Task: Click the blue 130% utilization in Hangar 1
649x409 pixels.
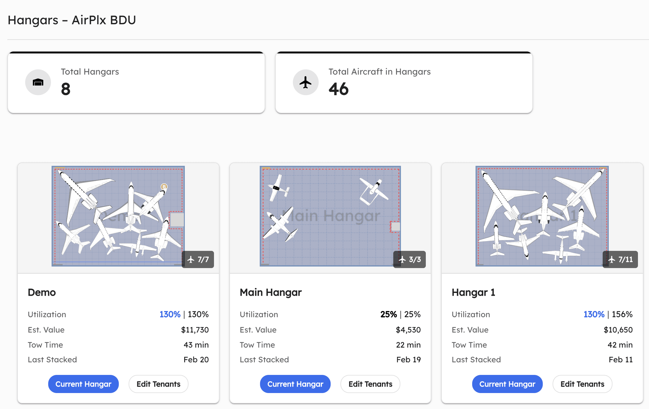Action: 594,314
